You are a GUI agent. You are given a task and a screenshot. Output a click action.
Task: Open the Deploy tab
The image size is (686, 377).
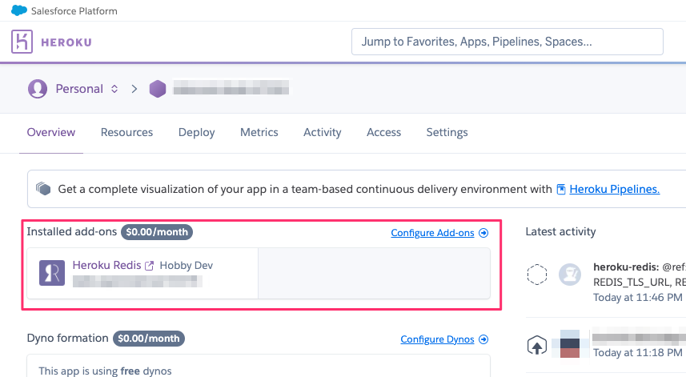coord(196,132)
